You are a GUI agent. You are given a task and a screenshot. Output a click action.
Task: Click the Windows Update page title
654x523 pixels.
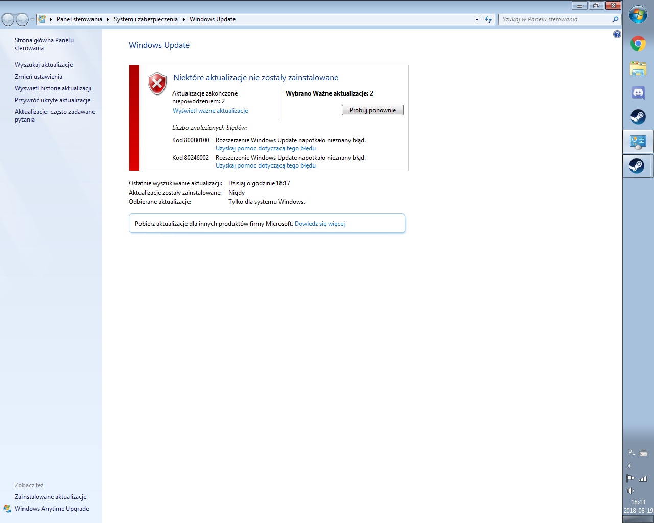pyautogui.click(x=159, y=45)
